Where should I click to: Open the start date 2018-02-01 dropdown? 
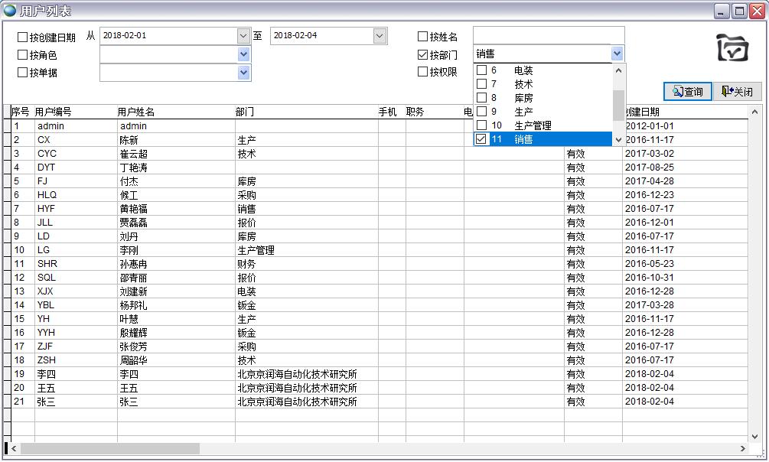click(x=243, y=36)
